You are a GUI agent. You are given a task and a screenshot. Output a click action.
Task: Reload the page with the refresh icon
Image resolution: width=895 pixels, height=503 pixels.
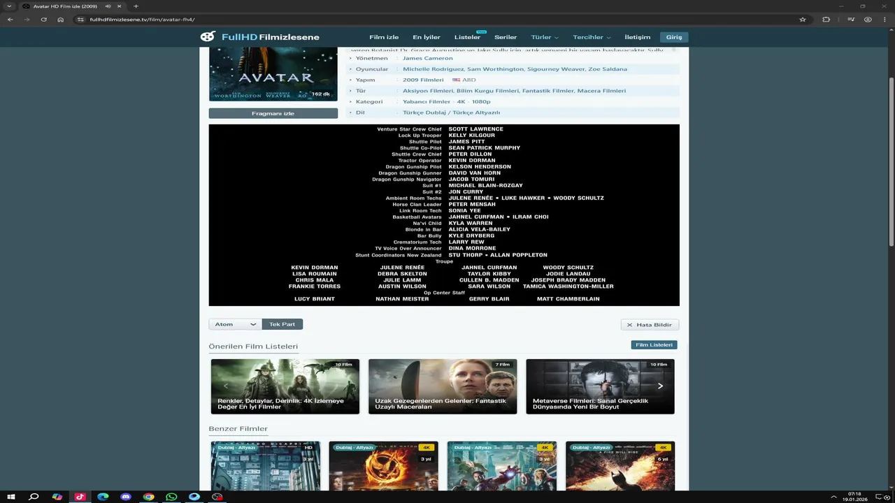click(x=44, y=20)
